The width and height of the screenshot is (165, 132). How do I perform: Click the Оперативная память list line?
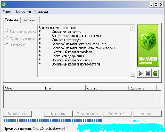(67, 32)
